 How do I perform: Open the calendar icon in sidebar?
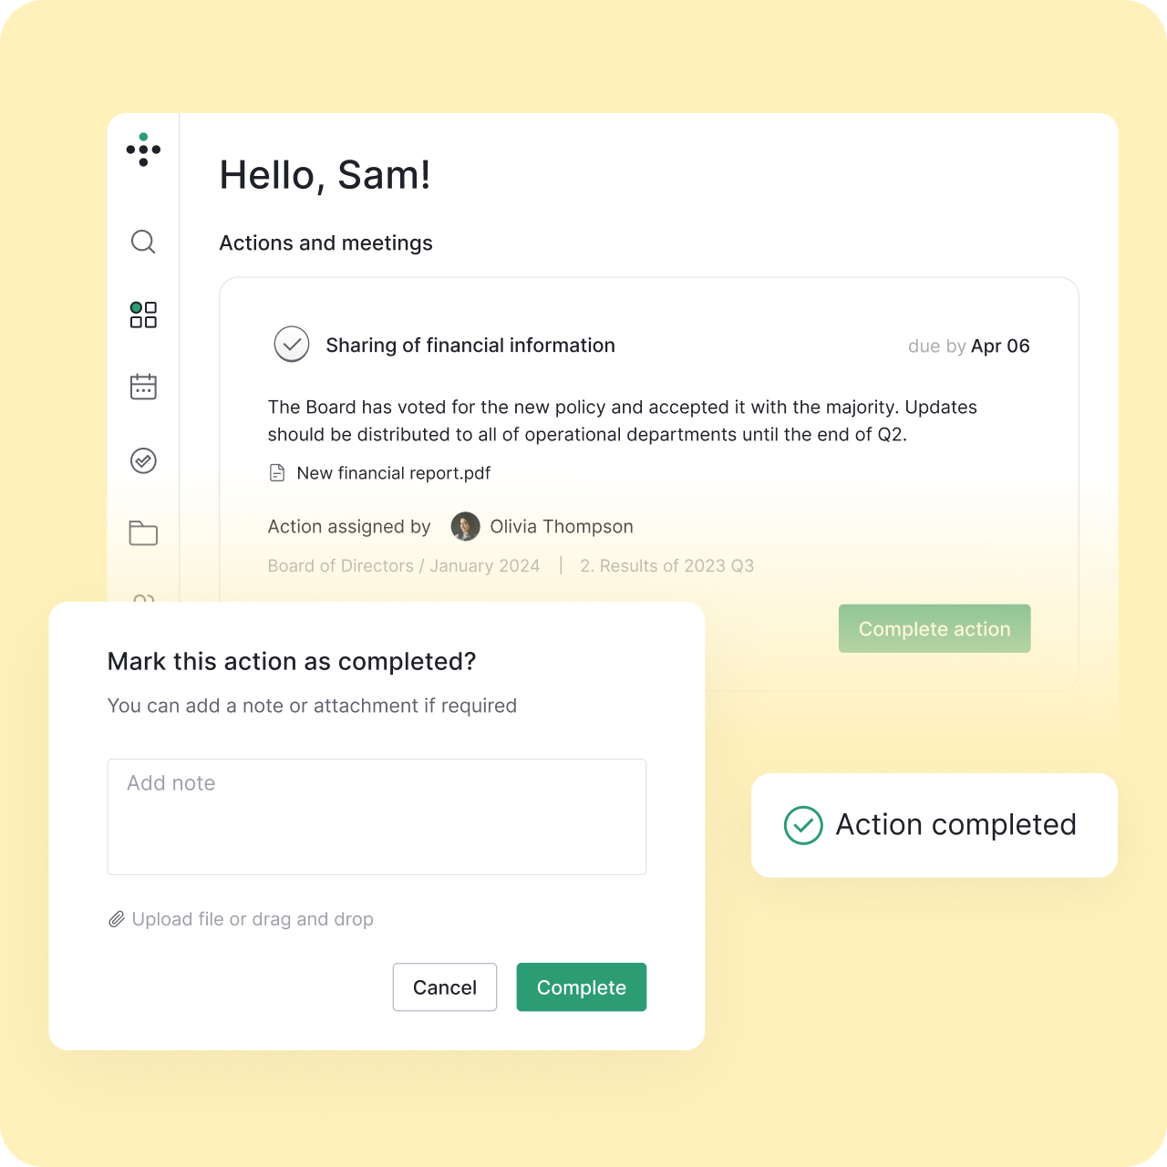tap(143, 387)
